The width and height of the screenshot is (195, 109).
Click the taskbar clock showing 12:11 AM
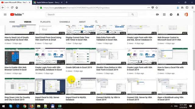[183, 106]
